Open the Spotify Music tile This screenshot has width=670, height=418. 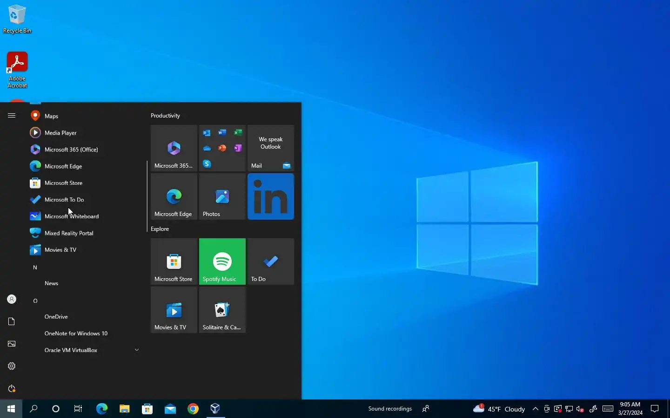coord(222,261)
